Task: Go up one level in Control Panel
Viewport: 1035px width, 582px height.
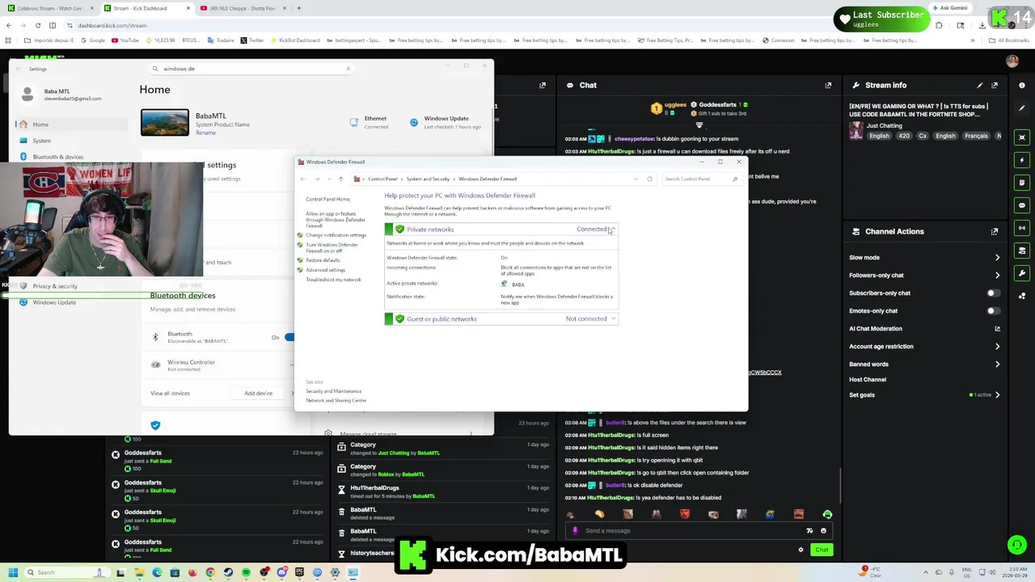Action: (340, 179)
